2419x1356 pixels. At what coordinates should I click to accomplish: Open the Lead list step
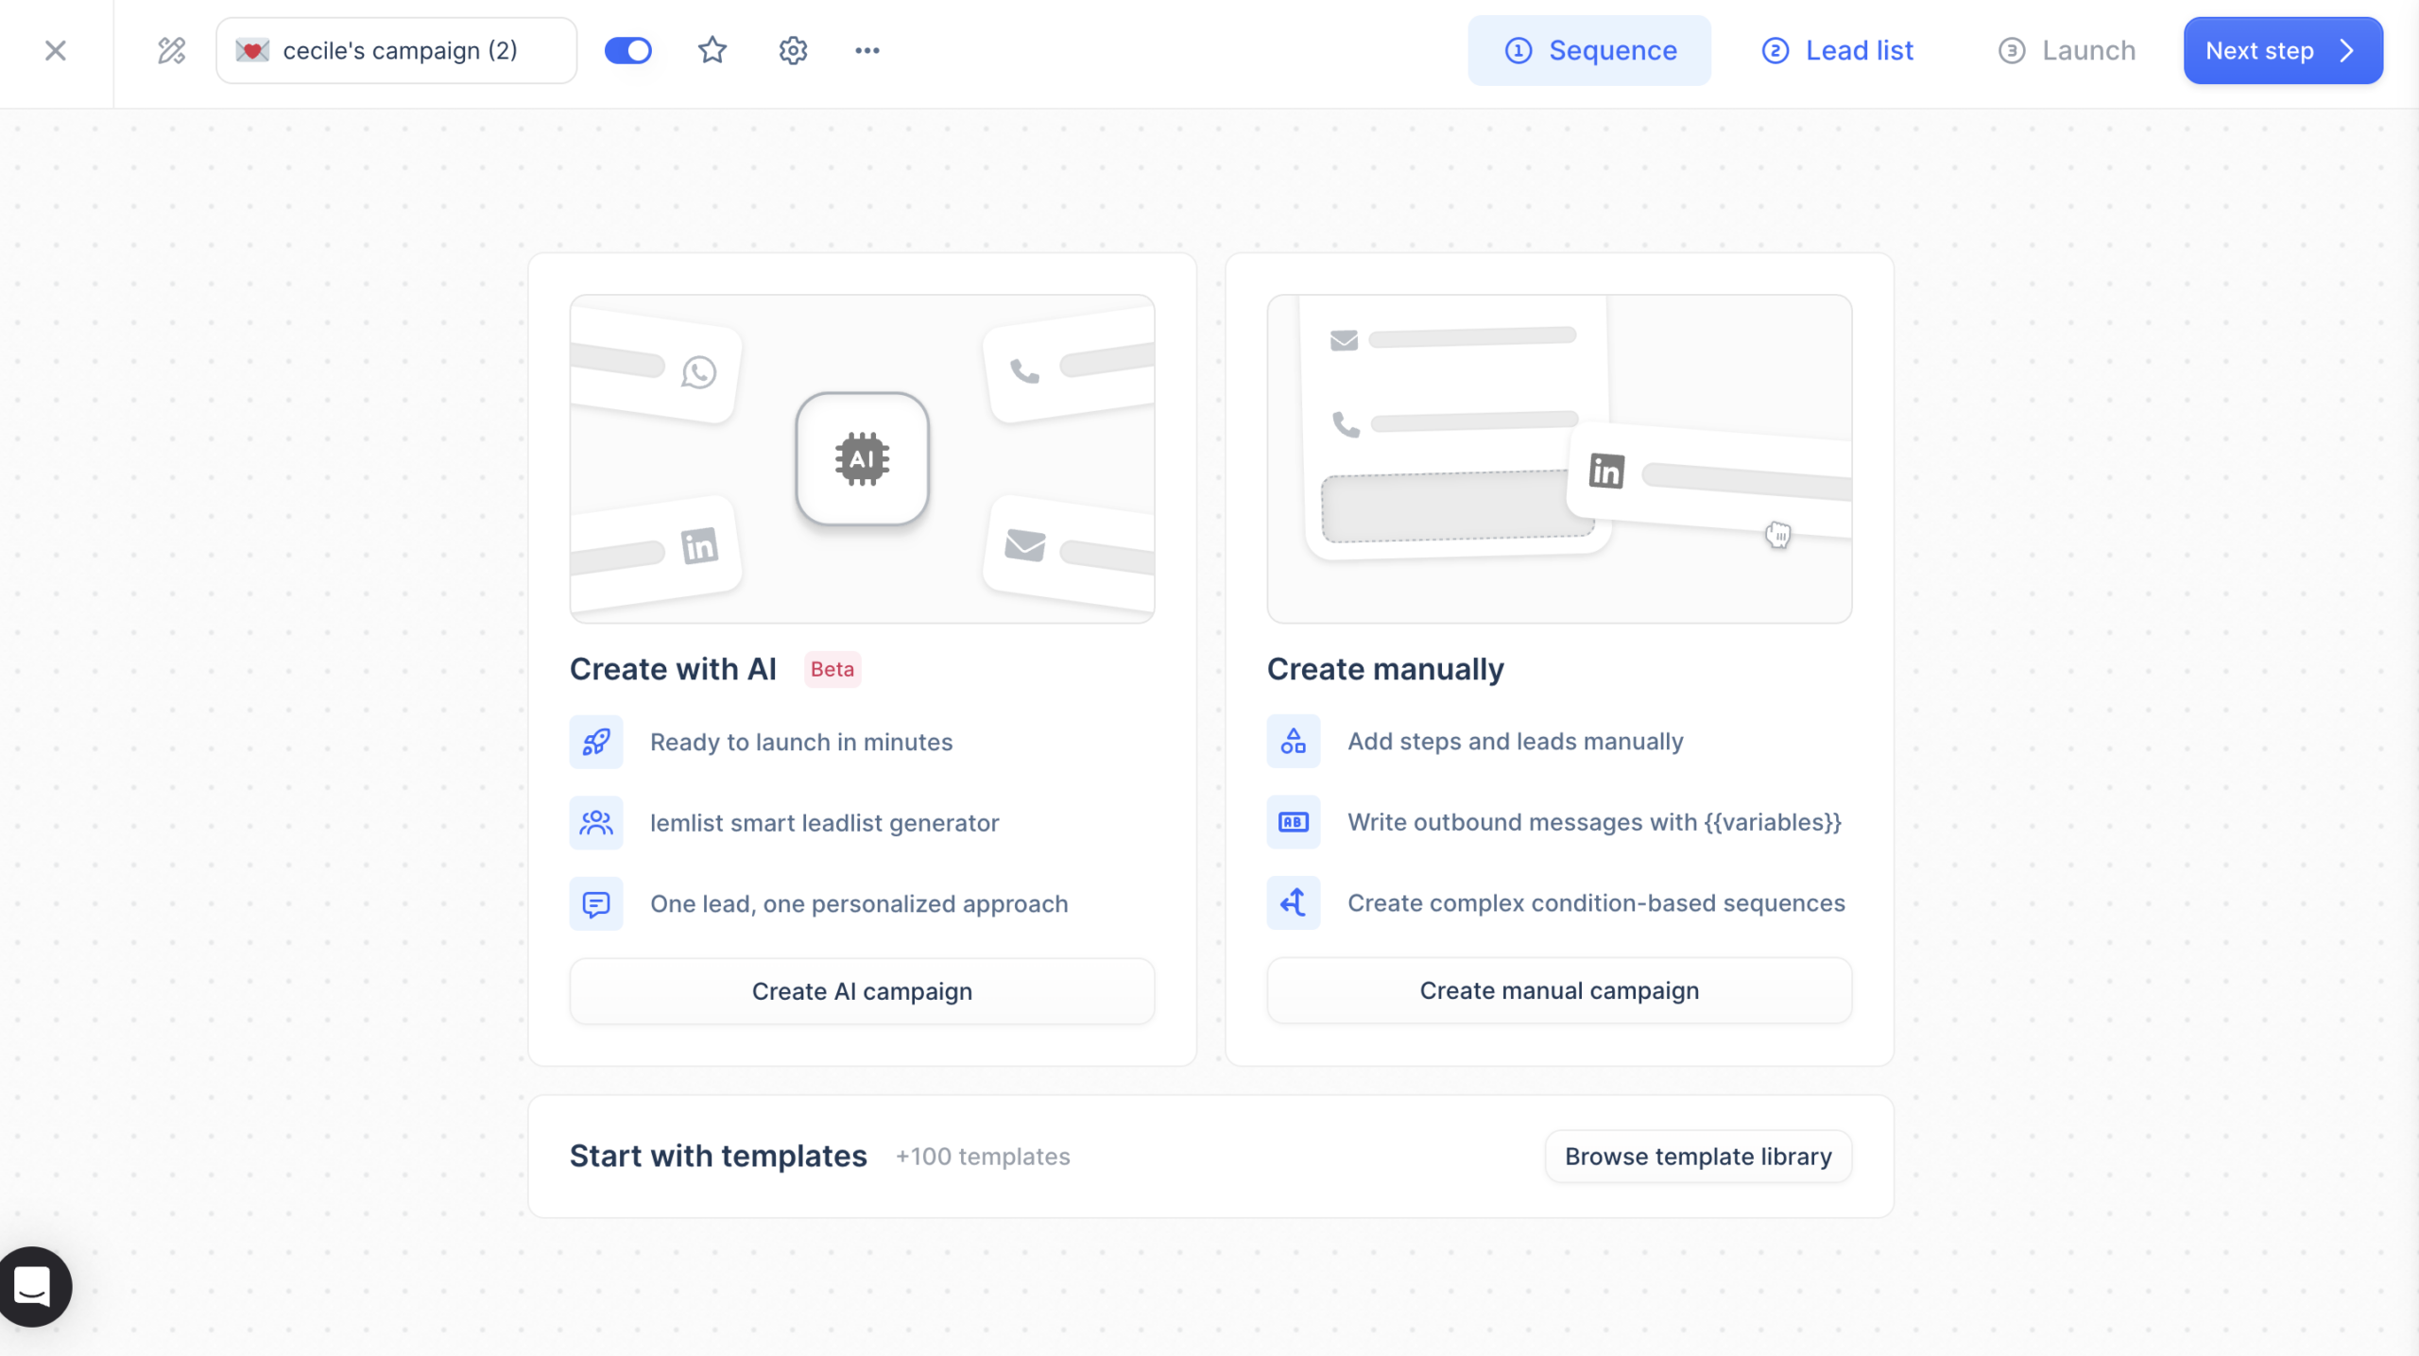1836,50
